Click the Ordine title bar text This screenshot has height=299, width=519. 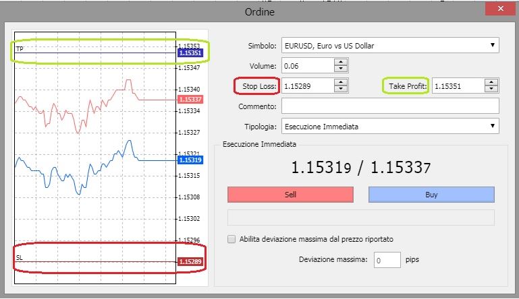click(x=259, y=12)
